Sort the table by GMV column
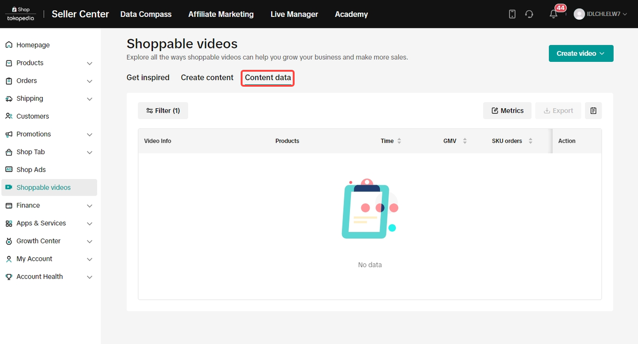 pos(465,141)
